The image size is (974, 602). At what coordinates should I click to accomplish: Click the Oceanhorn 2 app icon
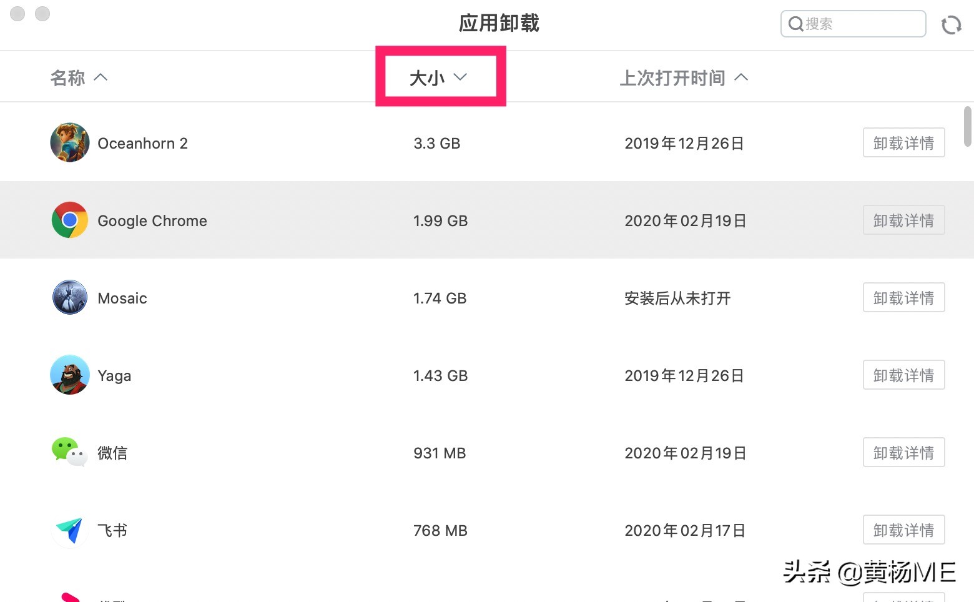(x=69, y=142)
